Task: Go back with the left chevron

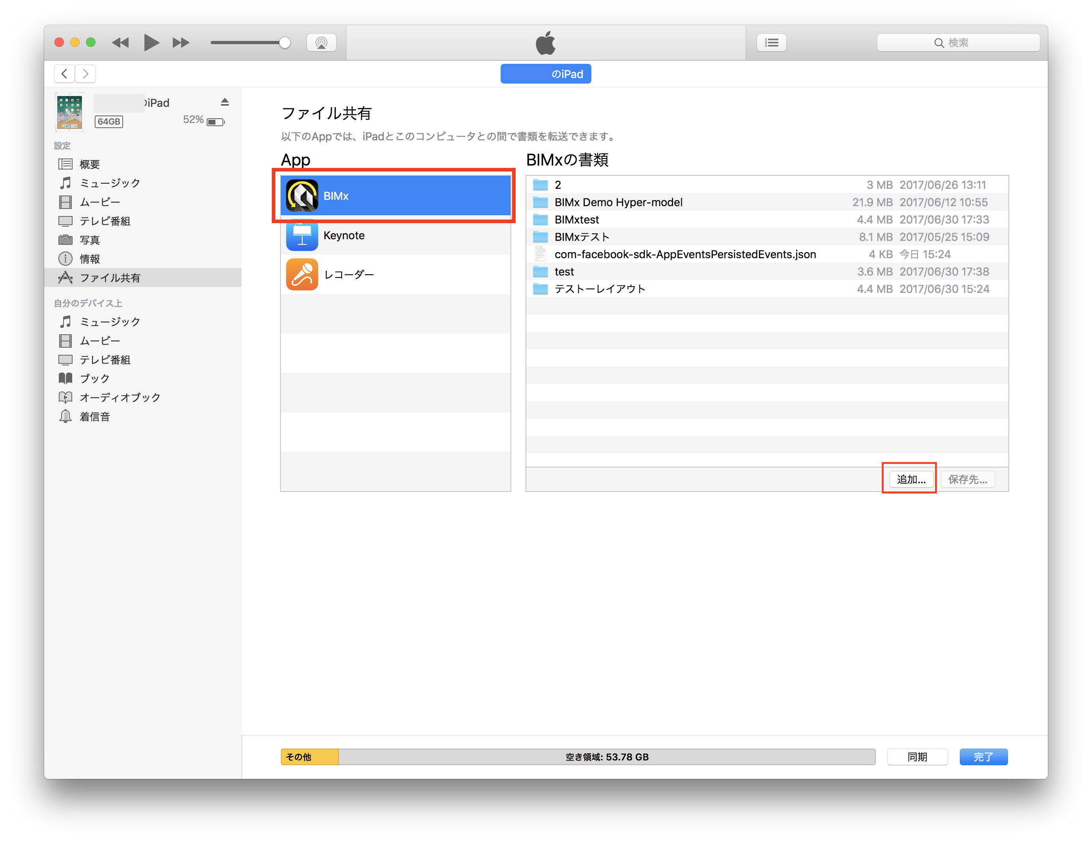Action: click(x=64, y=74)
